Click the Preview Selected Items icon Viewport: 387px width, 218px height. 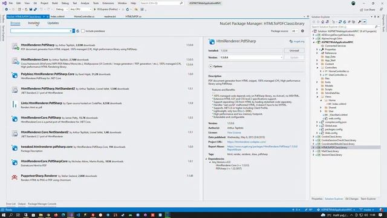(364, 22)
